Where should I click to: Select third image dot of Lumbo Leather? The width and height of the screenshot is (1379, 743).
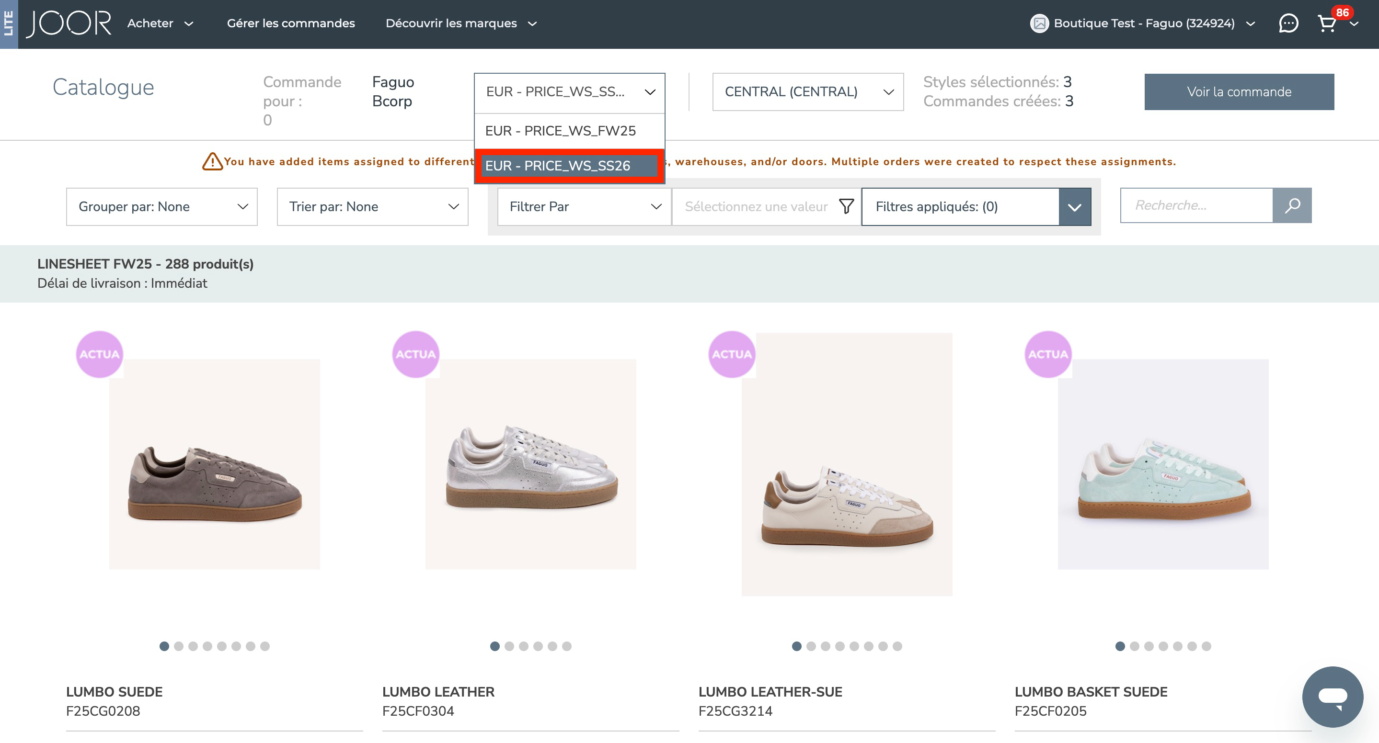(524, 646)
